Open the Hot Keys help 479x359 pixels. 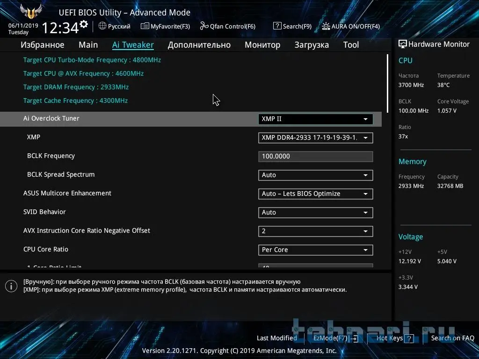[390, 338]
